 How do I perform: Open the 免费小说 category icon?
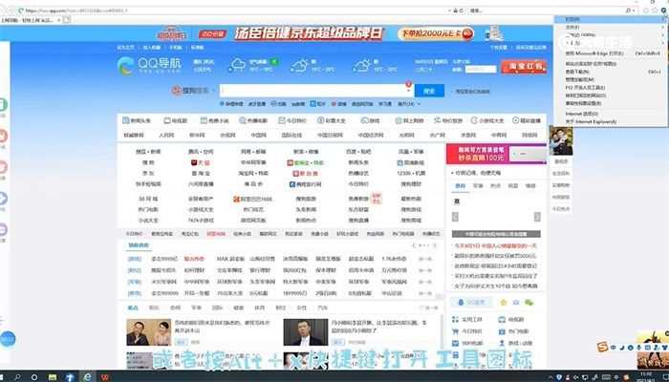(215, 120)
